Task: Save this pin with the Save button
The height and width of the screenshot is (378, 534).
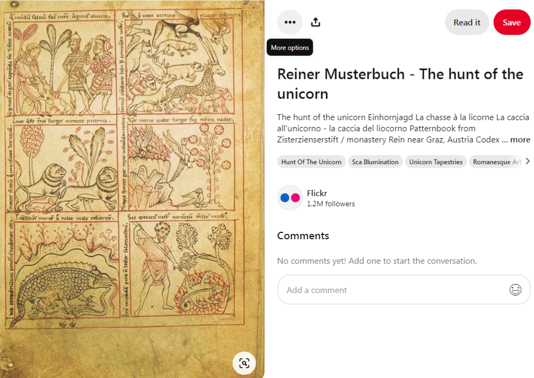Action: (512, 22)
